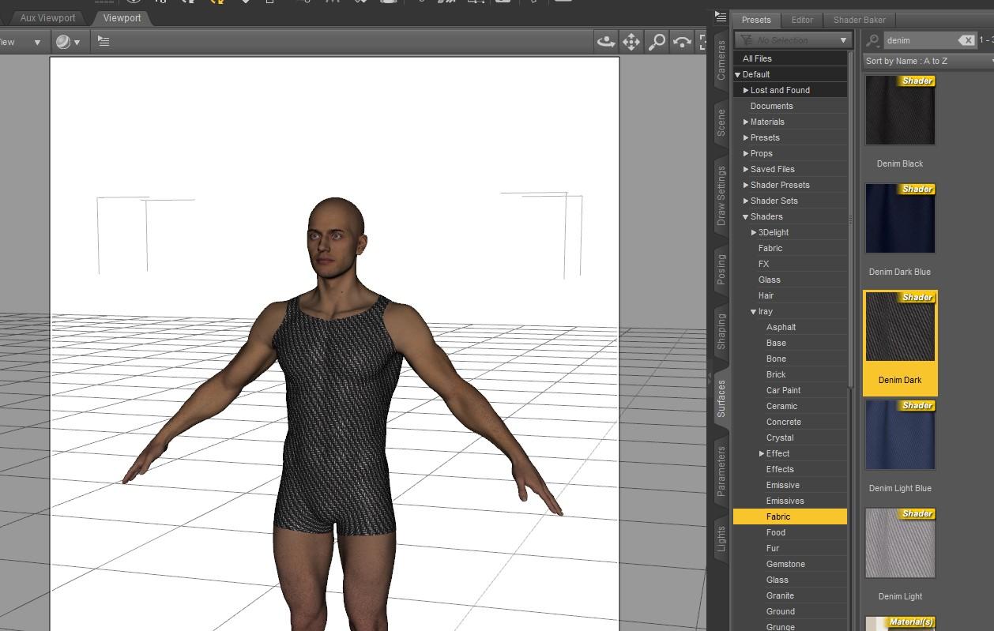The image size is (994, 631).
Task: Select the Orbit camera tool in viewport
Action: pos(606,42)
